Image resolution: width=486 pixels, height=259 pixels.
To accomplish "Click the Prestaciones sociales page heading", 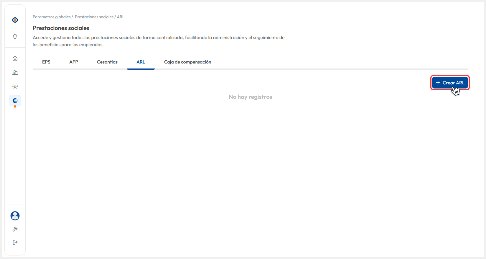I will pos(61,28).
